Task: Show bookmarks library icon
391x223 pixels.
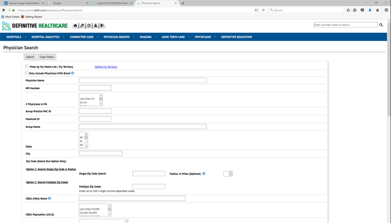Action: [x=355, y=10]
